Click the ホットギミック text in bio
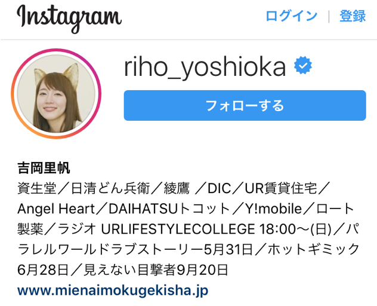This screenshot has height=306, width=377. [x=314, y=249]
